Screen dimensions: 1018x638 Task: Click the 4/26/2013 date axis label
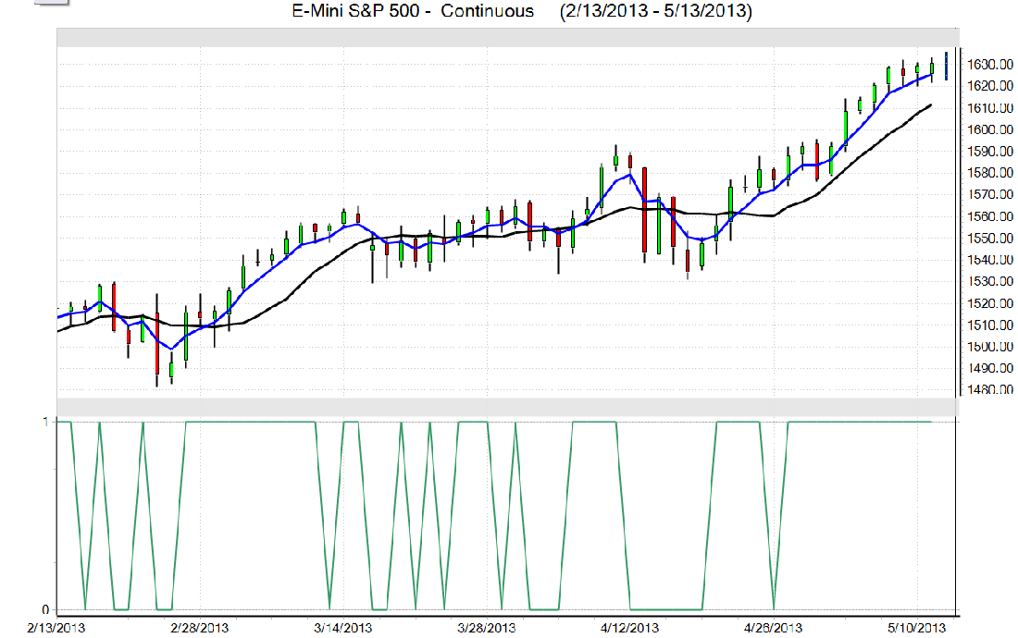tap(774, 628)
